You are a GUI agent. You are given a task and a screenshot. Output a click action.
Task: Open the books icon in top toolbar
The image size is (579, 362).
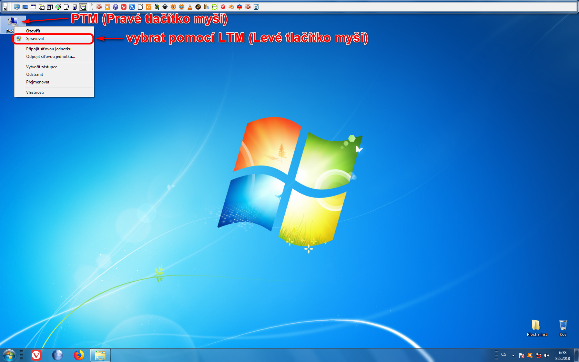[206, 7]
